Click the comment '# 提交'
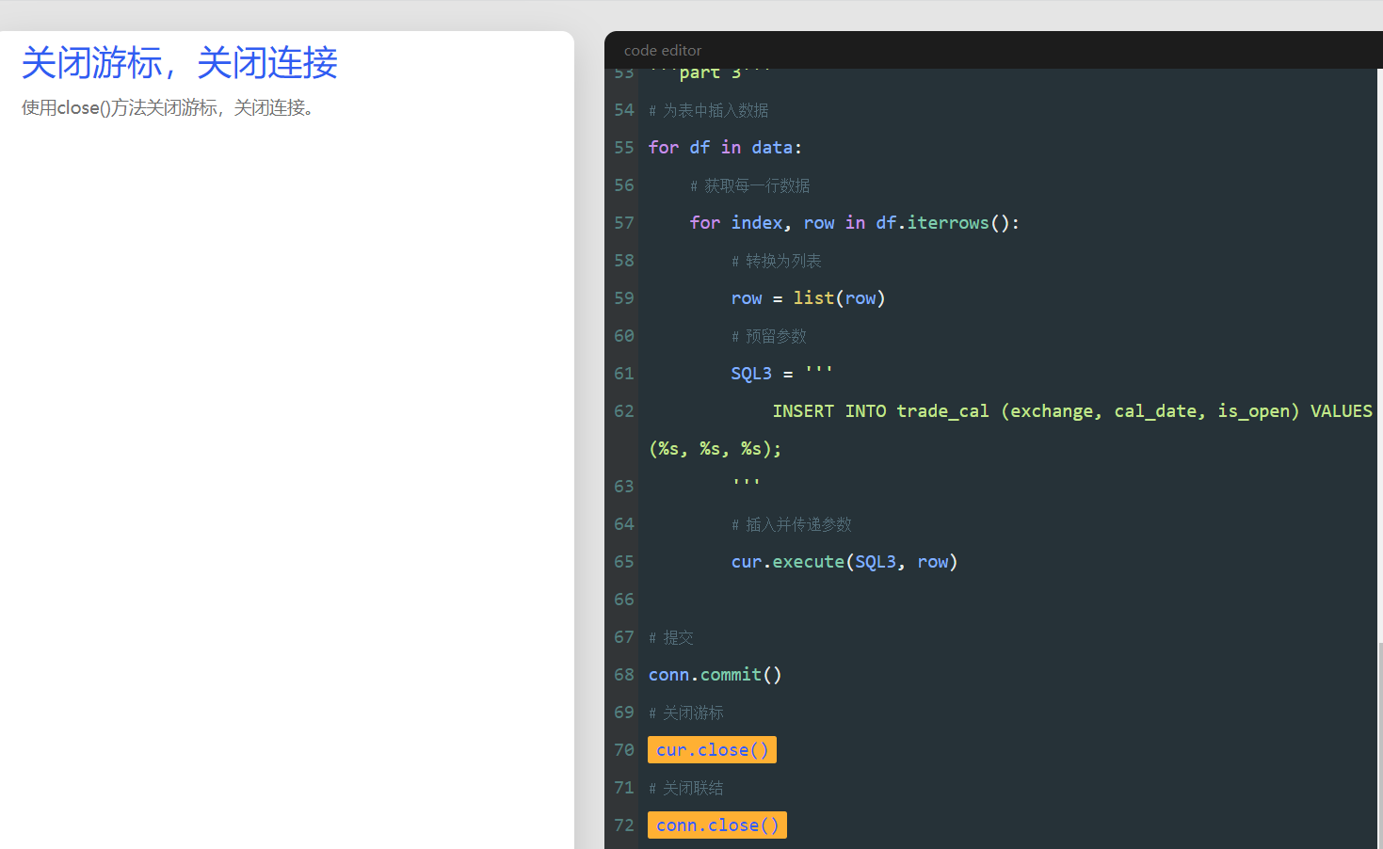This screenshot has width=1383, height=849. pos(671,637)
